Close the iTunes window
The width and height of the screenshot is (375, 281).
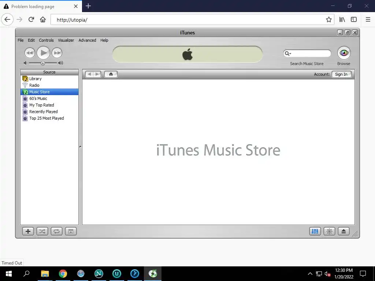pyautogui.click(x=355, y=33)
